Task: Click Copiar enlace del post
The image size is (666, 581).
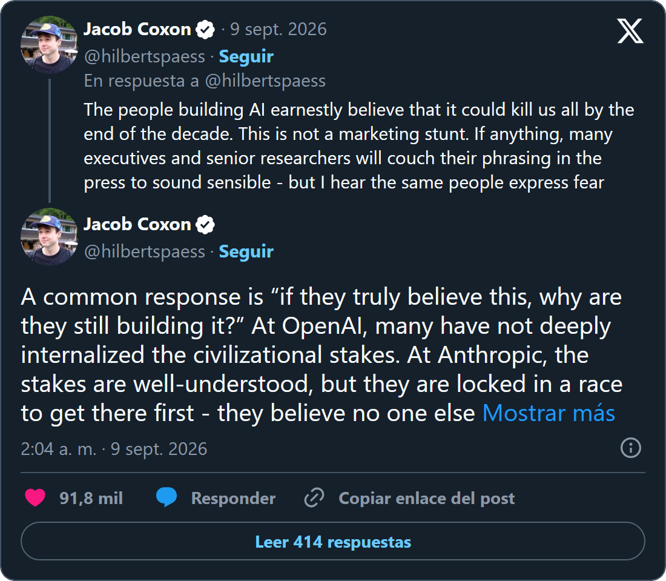Action: [x=426, y=498]
